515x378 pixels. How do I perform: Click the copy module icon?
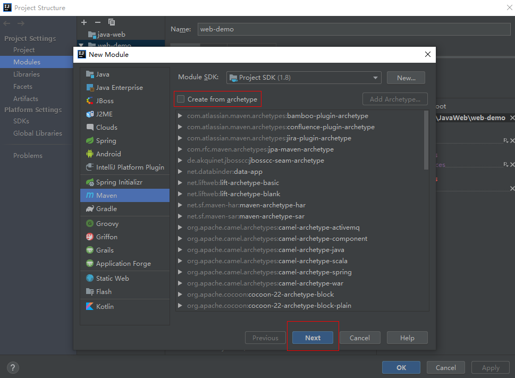pos(112,22)
